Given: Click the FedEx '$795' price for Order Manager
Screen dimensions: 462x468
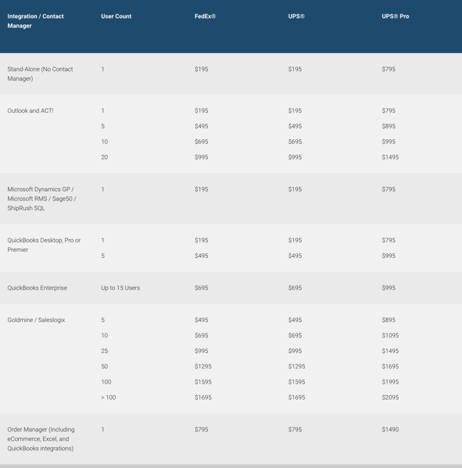Looking at the screenshot, I should [x=201, y=429].
